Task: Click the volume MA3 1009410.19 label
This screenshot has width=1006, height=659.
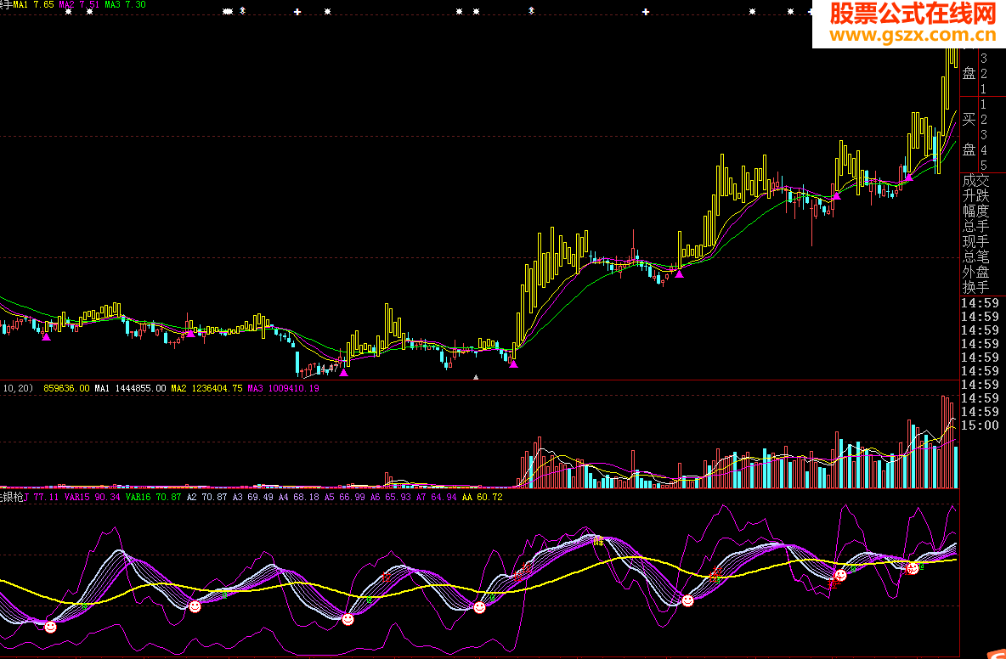Action: (x=284, y=388)
